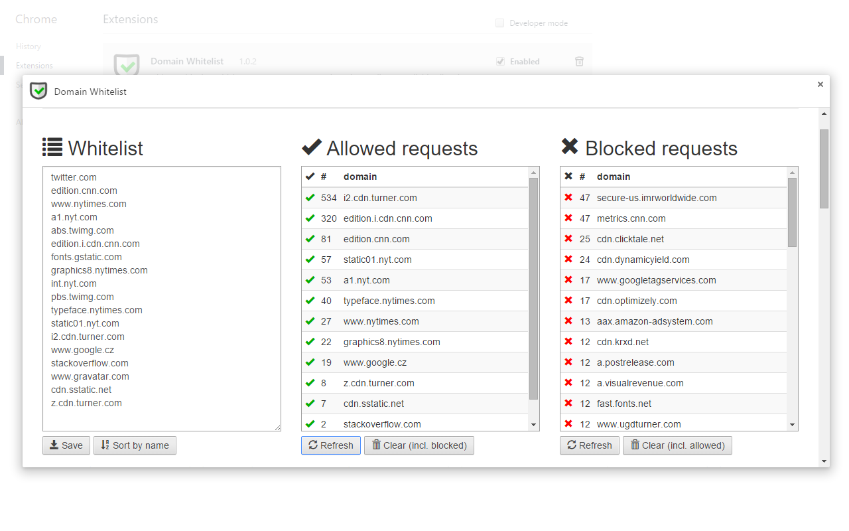The height and width of the screenshot is (531, 849).
Task: Click the list icon beside Whitelist heading
Action: pyautogui.click(x=52, y=147)
